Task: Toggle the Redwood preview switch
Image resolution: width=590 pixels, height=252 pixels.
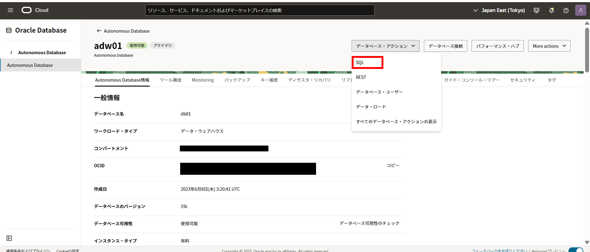Action: click(x=576, y=250)
